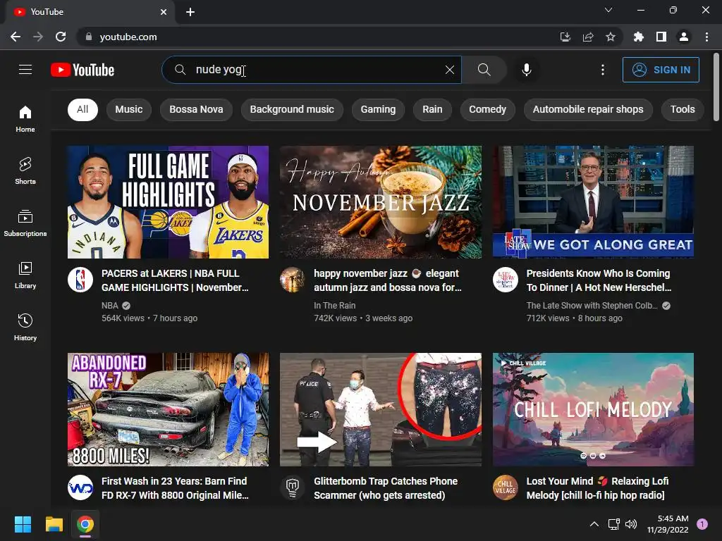722x541 pixels.
Task: Clear the search box with the X icon
Action: point(449,70)
